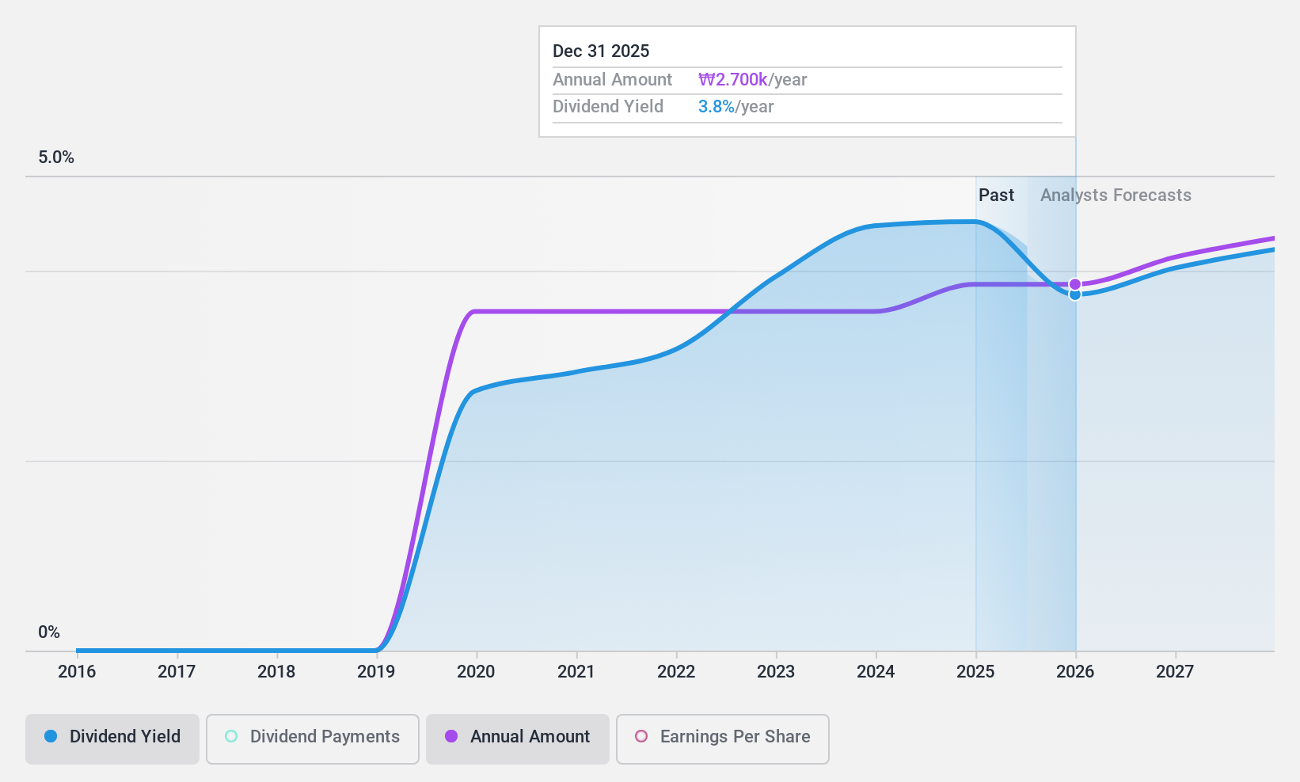Click the 2016 x-axis label

(77, 671)
